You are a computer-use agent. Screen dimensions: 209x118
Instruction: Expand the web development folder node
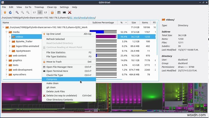6,70
